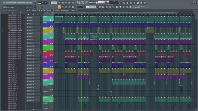Toggle the recording countdown icon

66,3
